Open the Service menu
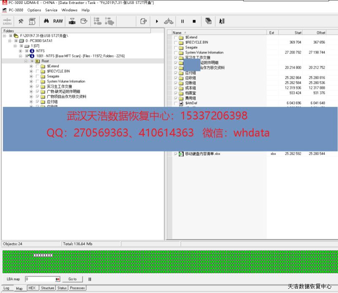 [51, 10]
